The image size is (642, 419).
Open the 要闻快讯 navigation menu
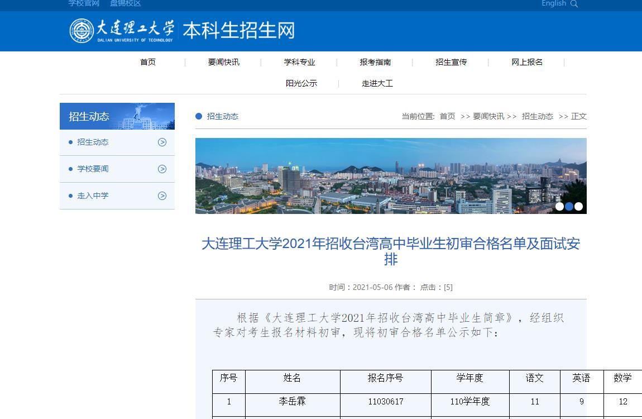coord(223,63)
